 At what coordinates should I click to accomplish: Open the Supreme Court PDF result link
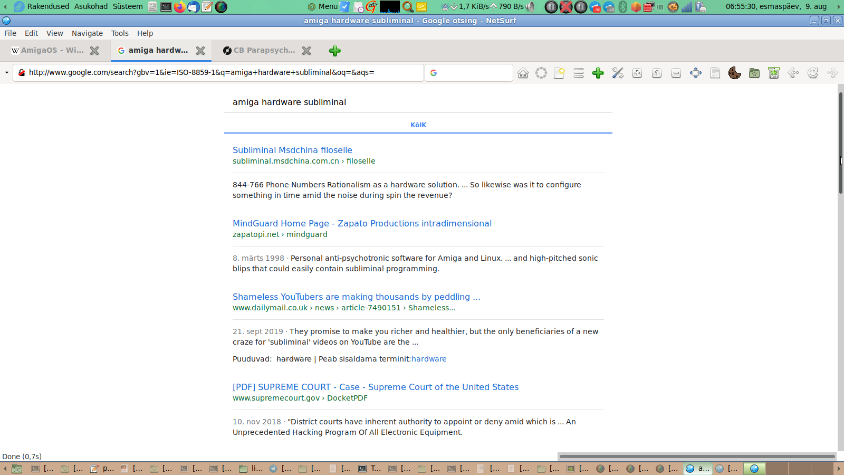376,387
